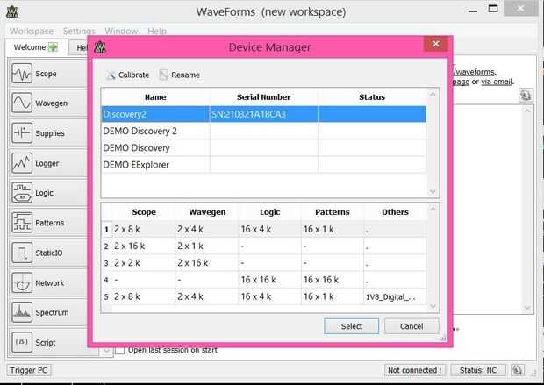The width and height of the screenshot is (544, 385).
Task: Open the Window menu
Action: [x=121, y=32]
